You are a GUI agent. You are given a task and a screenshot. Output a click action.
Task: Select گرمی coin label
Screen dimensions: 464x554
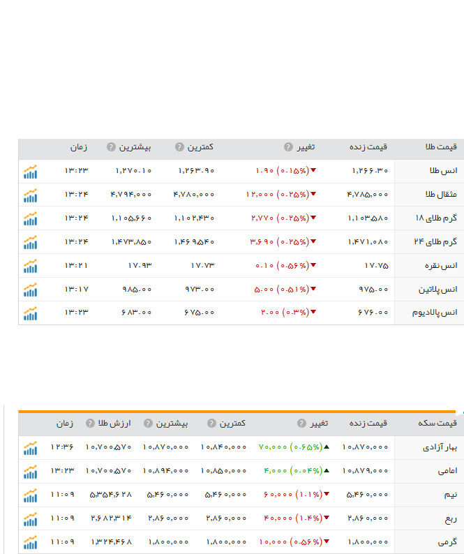click(447, 541)
